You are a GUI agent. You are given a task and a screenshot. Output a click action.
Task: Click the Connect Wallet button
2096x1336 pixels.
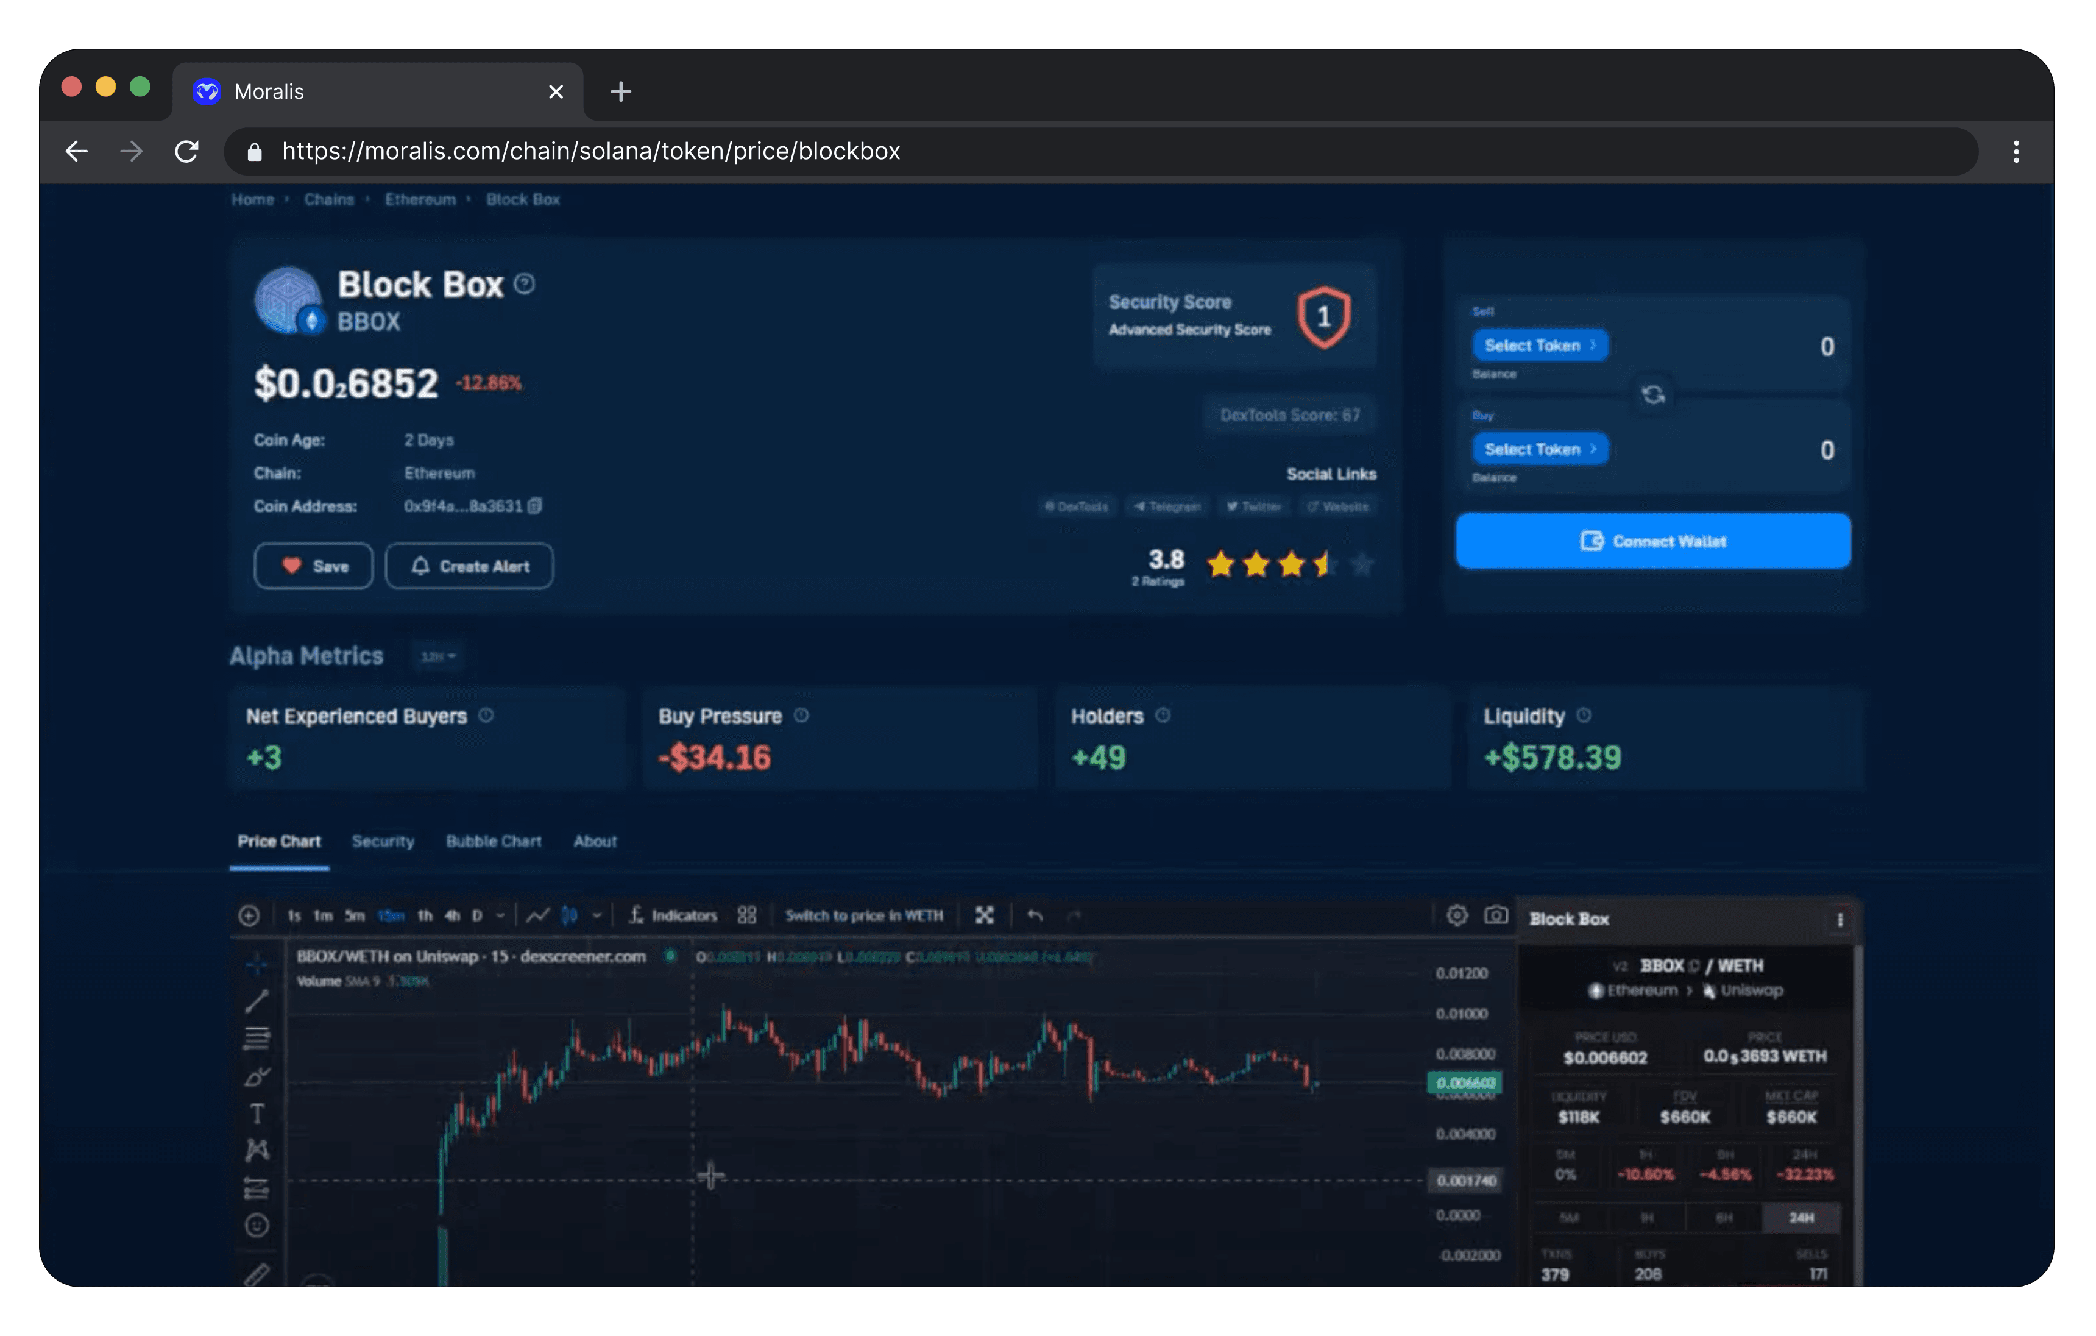(1653, 541)
